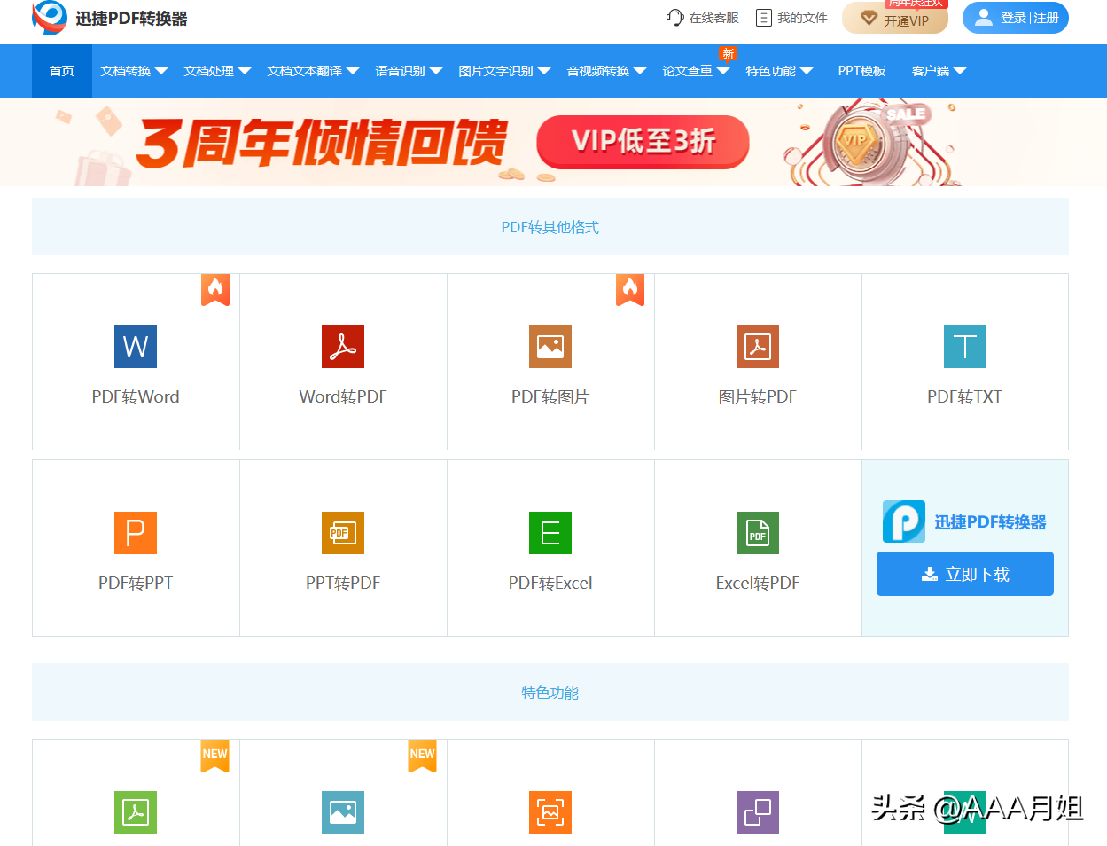Open the Word转PDF text label
The image size is (1107, 846).
click(343, 396)
